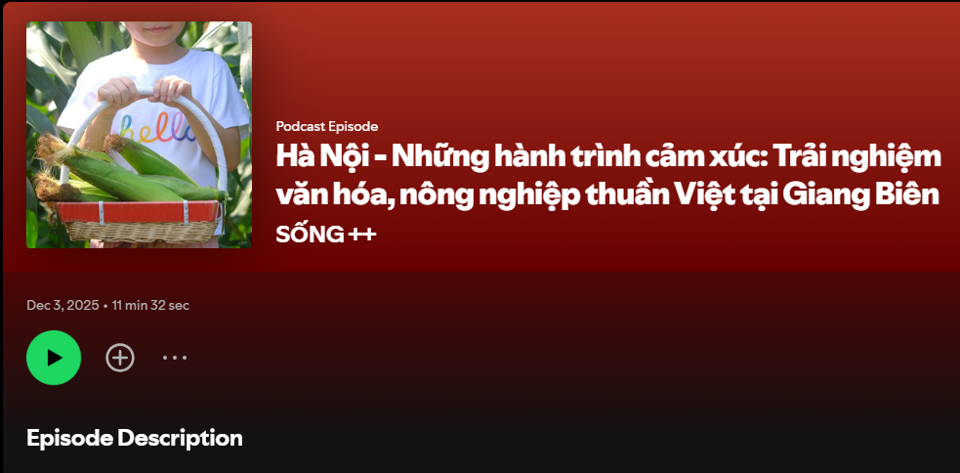
Task: Click the 11 min 32 sec duration text
Action: 150,305
